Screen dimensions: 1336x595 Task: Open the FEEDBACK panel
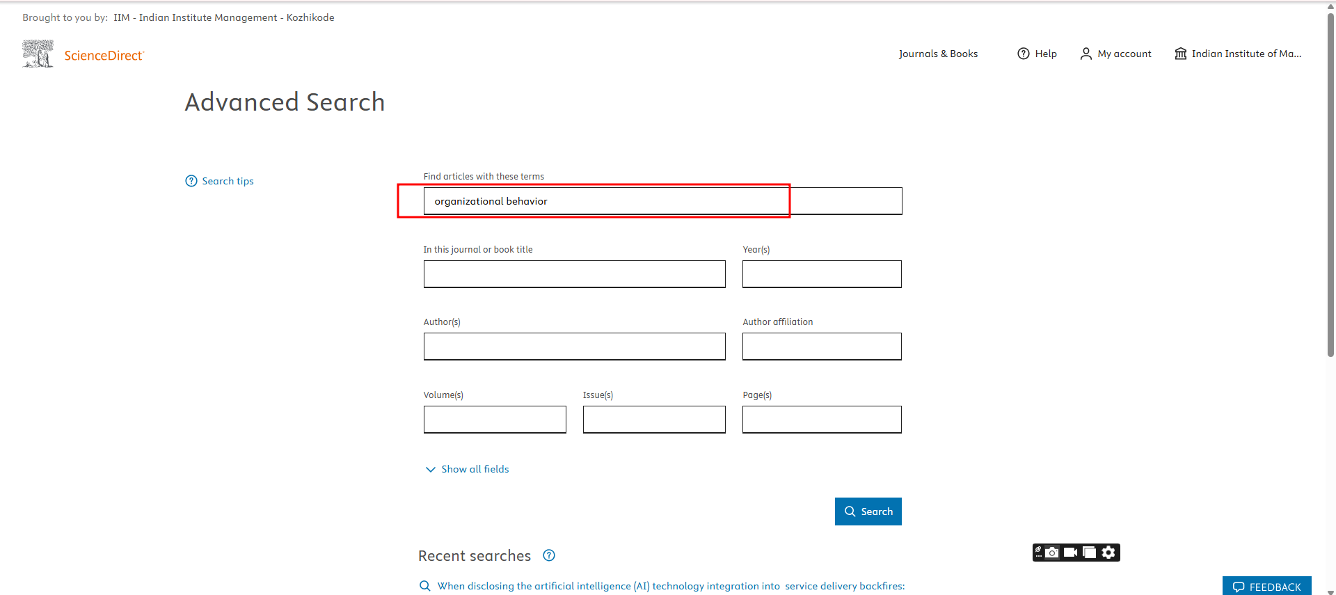coord(1266,587)
